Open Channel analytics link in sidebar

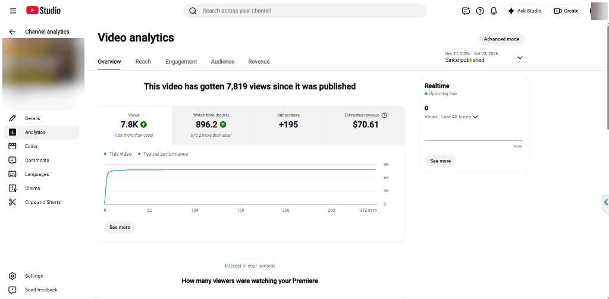coord(48,32)
